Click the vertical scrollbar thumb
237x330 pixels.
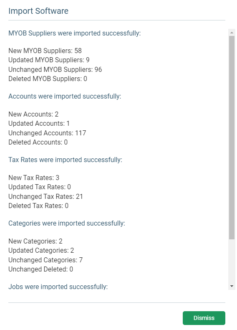coord(232,138)
